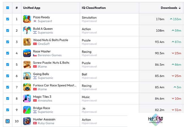The width and height of the screenshot is (184, 127).
Task: Uncheck the Hunter Assassin row checkbox
Action: click(x=8, y=121)
